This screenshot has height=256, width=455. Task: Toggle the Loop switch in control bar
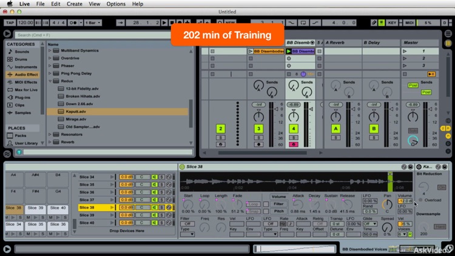coord(303,22)
